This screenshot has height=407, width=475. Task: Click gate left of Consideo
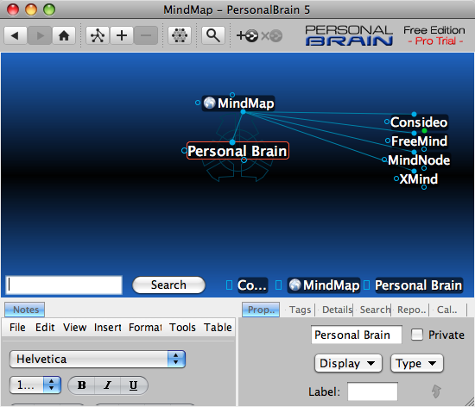tap(387, 122)
